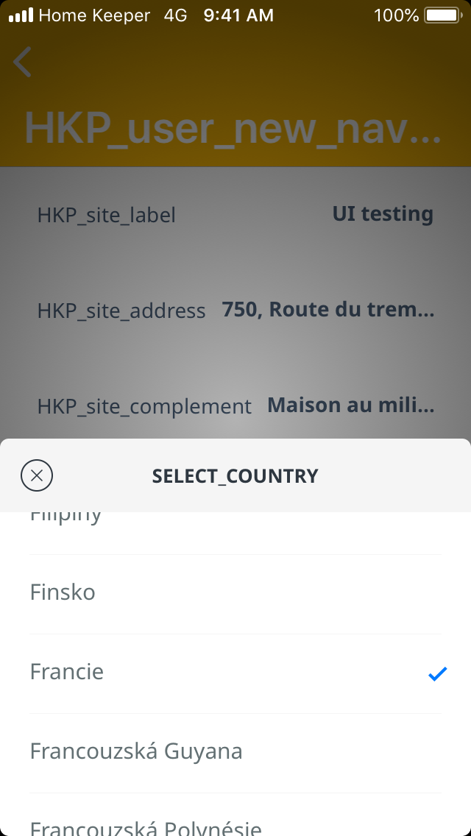Tap the back chevron arrow

click(x=23, y=62)
